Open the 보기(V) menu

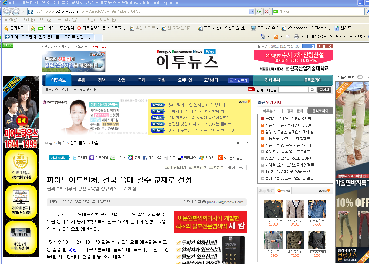click(46, 20)
